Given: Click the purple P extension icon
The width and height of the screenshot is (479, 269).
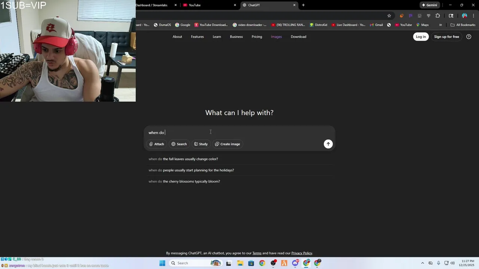Looking at the screenshot, I should point(411,16).
